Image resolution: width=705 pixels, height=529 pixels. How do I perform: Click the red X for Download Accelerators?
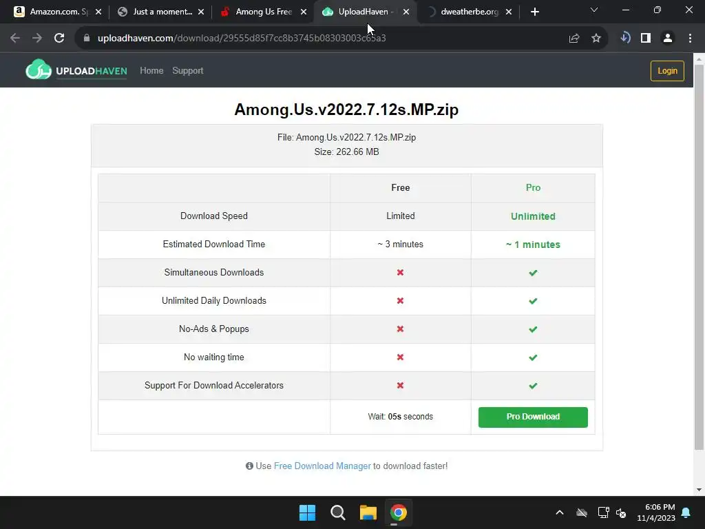400,386
